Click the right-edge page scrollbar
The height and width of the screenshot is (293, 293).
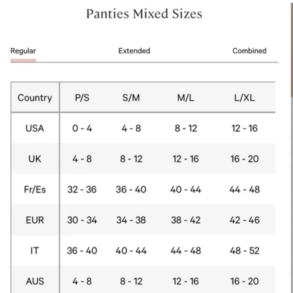(x=292, y=59)
